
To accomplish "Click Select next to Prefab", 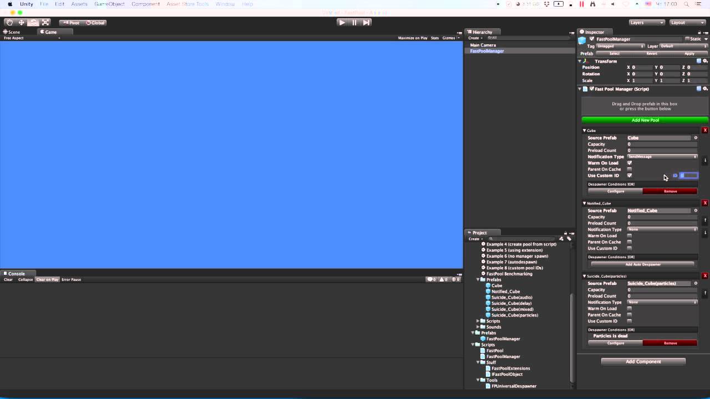I will click(615, 54).
